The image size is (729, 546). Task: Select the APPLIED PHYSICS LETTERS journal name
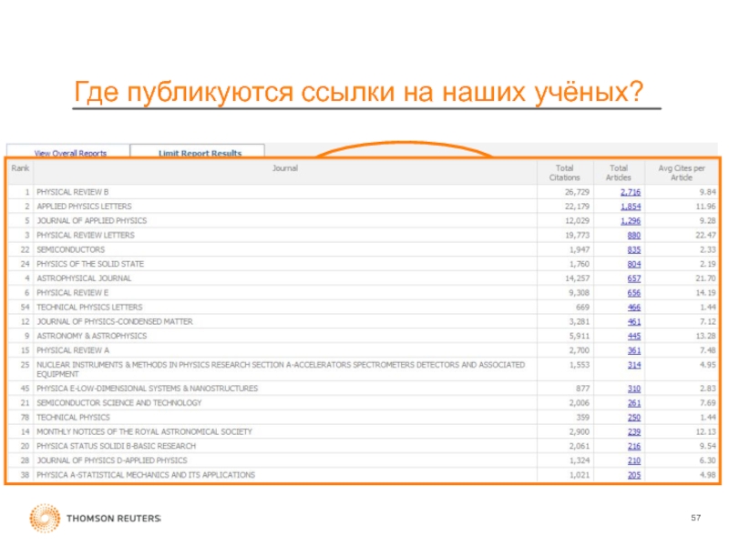tap(84, 207)
